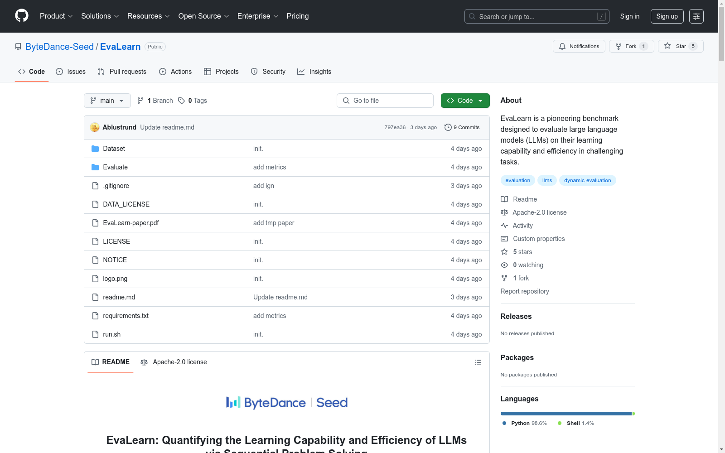Focus the Go to file input

pyautogui.click(x=385, y=101)
